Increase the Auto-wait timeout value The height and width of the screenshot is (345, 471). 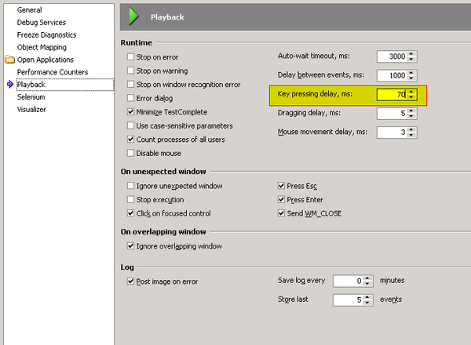(411, 53)
